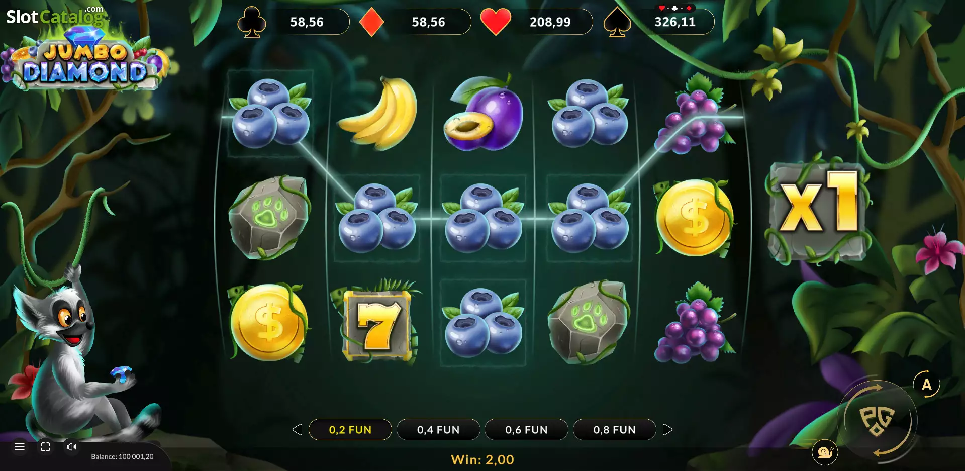Click the x1 multiplier stone
Viewport: 965px width, 471px height.
tap(818, 210)
